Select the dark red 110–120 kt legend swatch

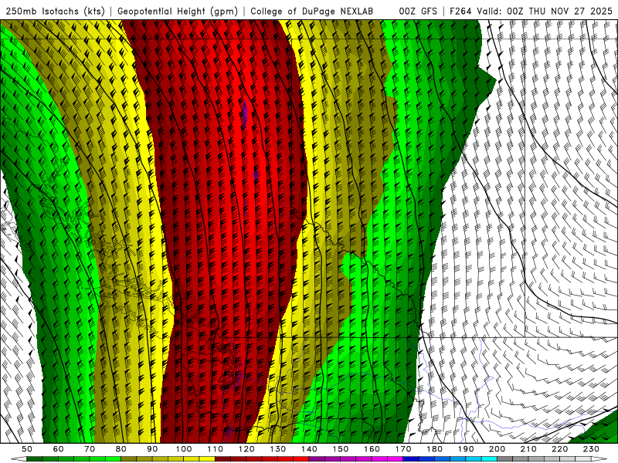click(230, 459)
